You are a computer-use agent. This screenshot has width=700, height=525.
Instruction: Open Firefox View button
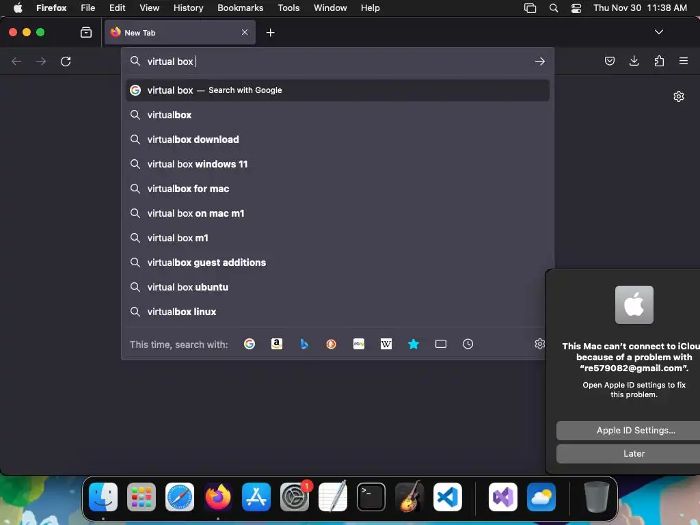tap(86, 32)
